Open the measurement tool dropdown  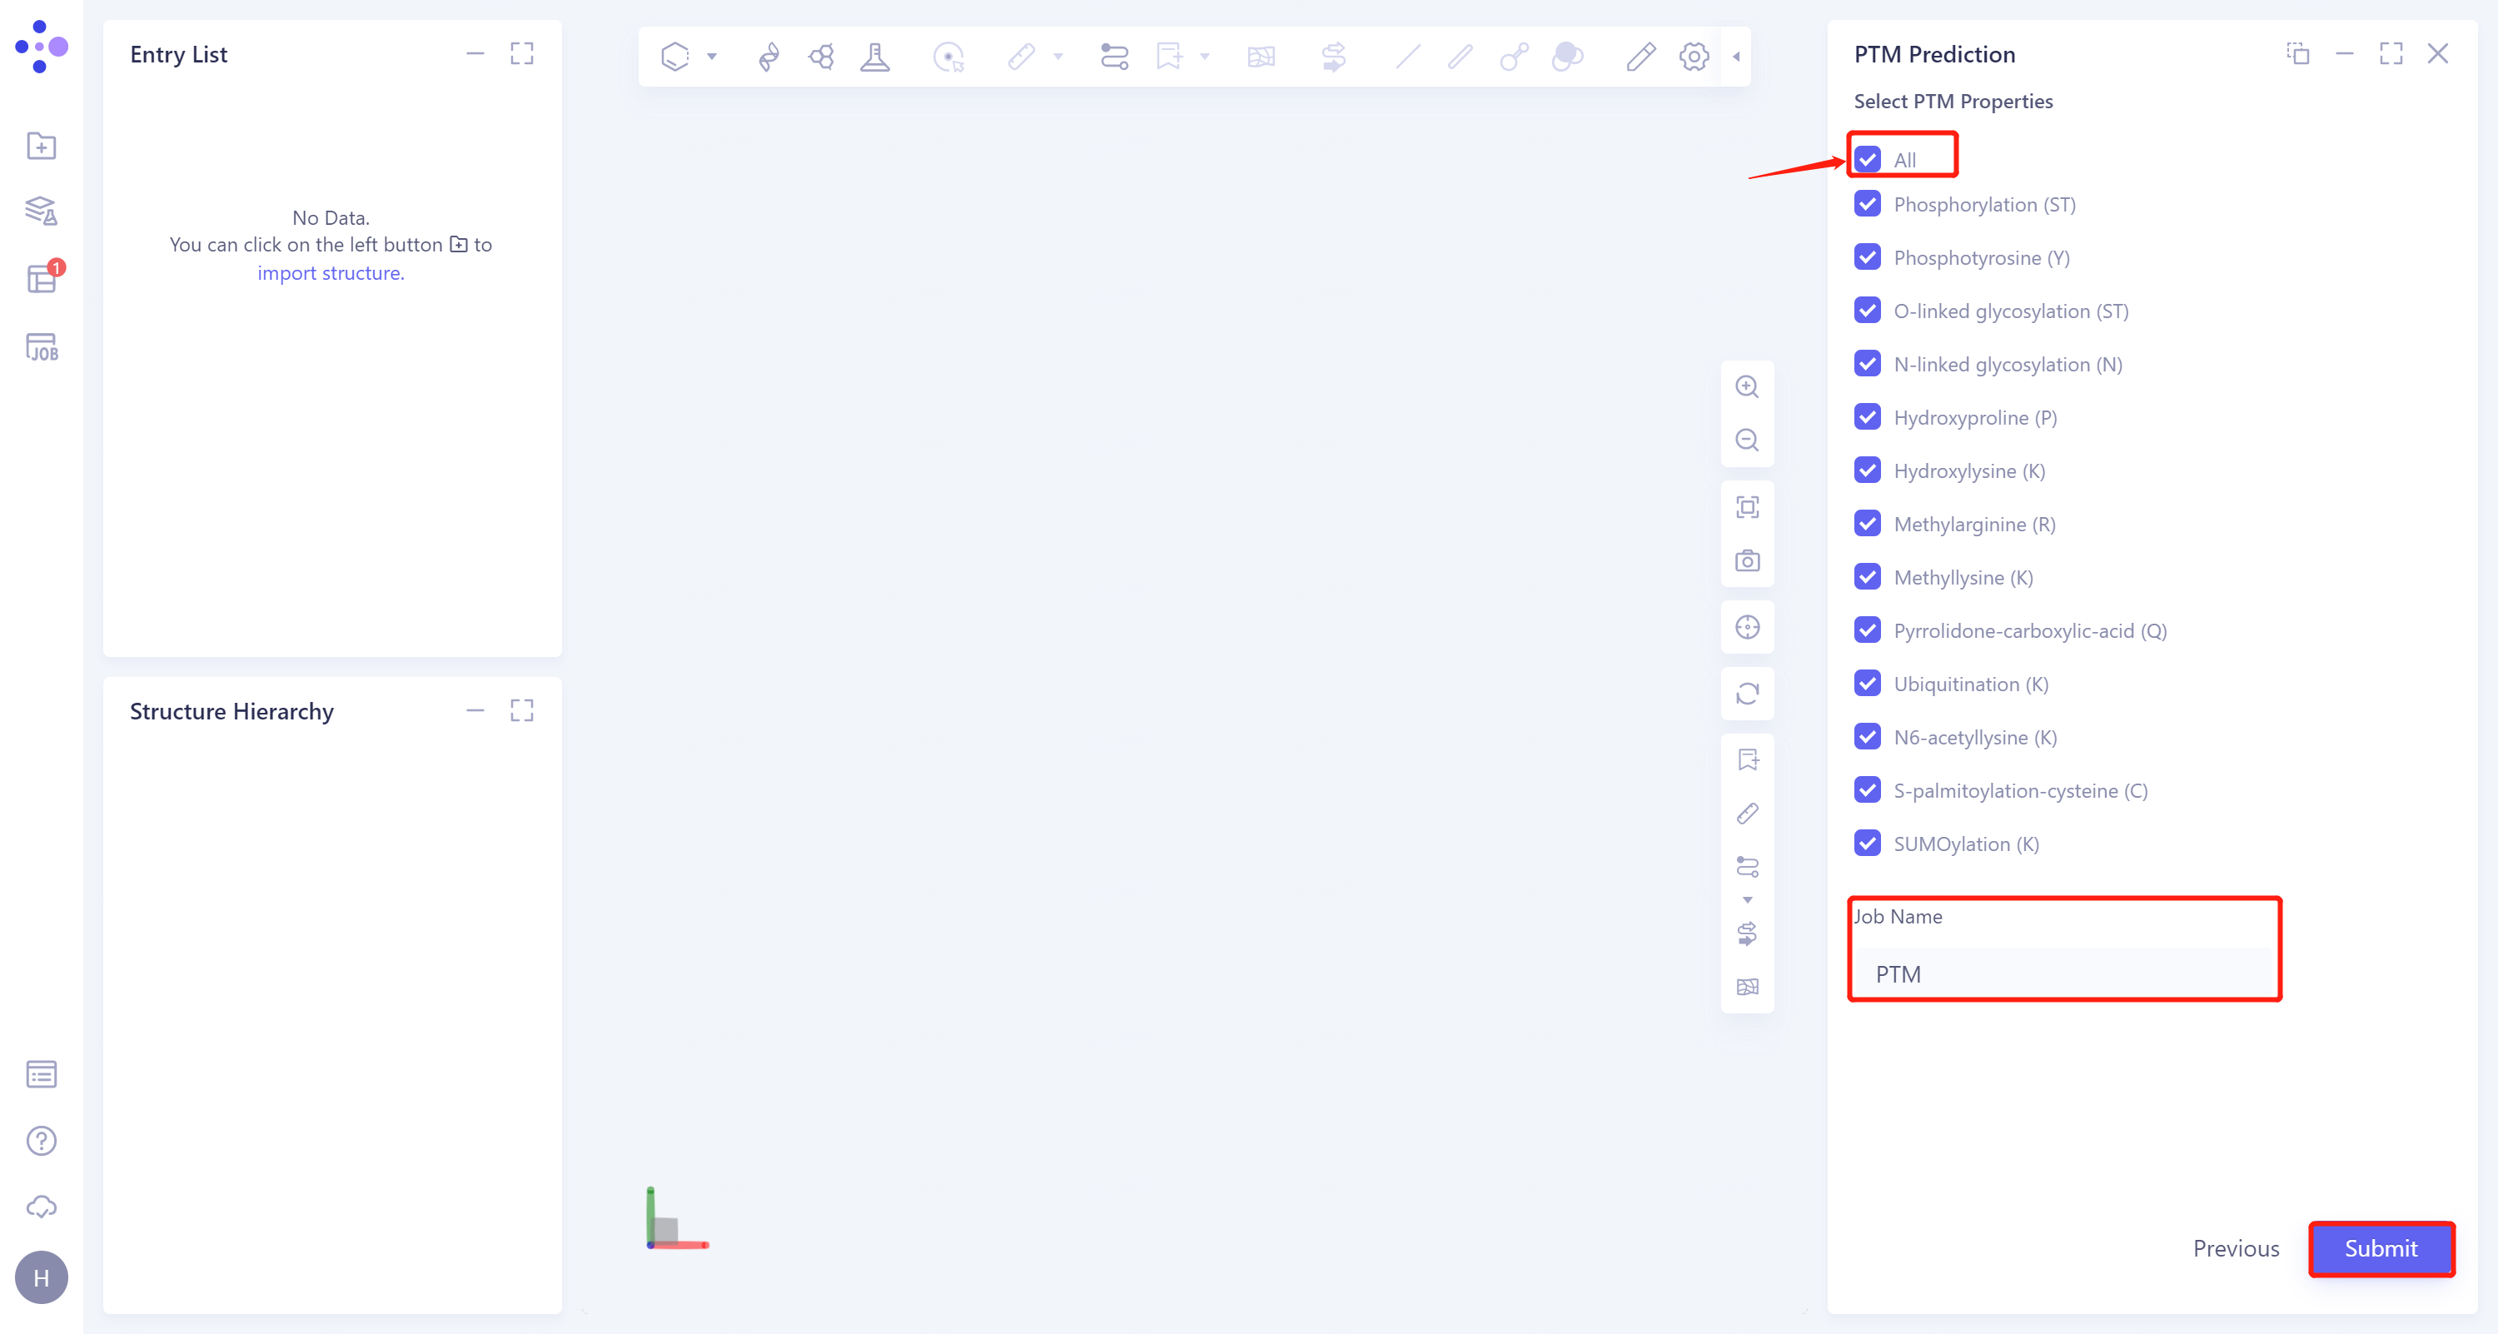(x=1057, y=57)
